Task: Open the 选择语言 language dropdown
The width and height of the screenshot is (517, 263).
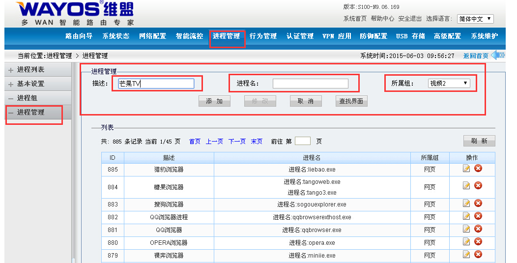Action: [x=475, y=19]
